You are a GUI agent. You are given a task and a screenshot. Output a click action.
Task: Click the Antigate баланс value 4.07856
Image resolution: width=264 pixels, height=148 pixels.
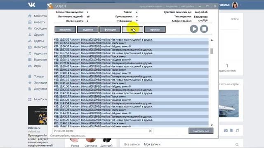[x=203, y=21]
